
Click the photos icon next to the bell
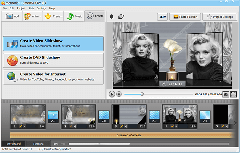pyautogui.click(x=121, y=17)
